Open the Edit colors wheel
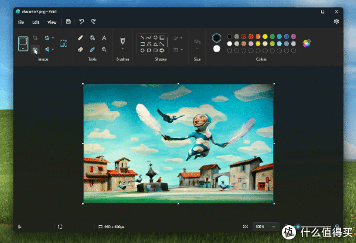 point(306,43)
